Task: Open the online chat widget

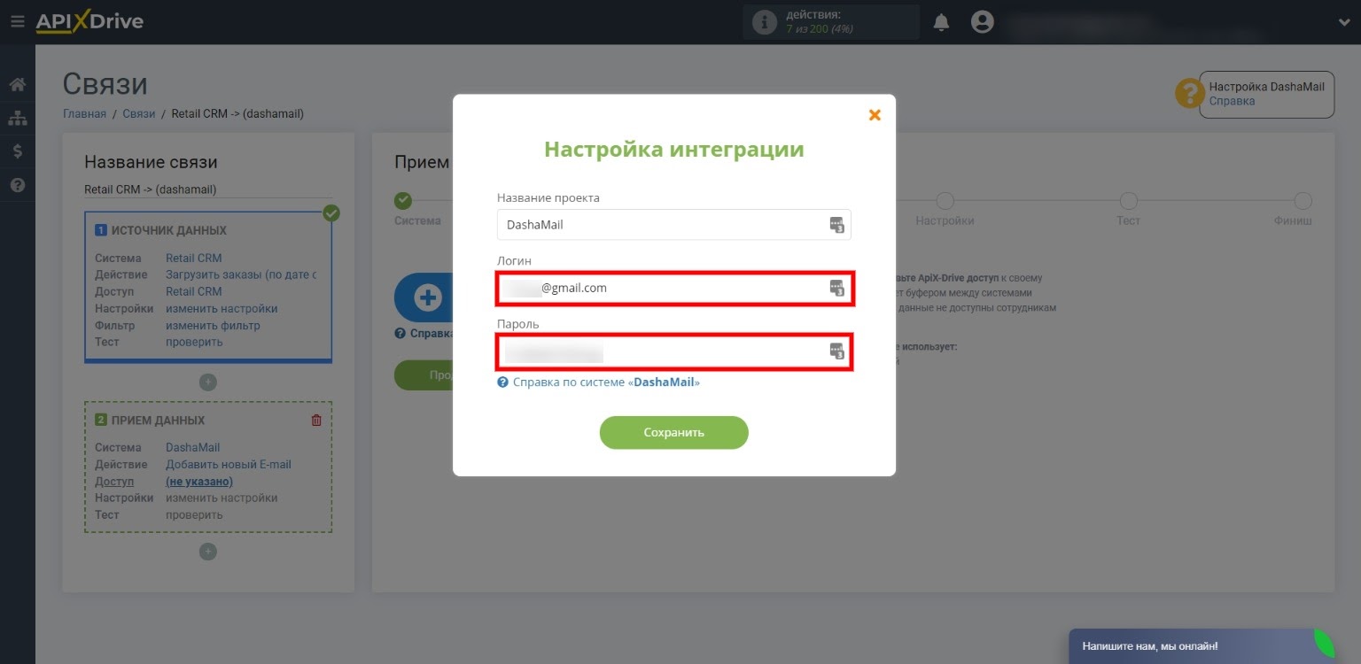Action: [1202, 646]
